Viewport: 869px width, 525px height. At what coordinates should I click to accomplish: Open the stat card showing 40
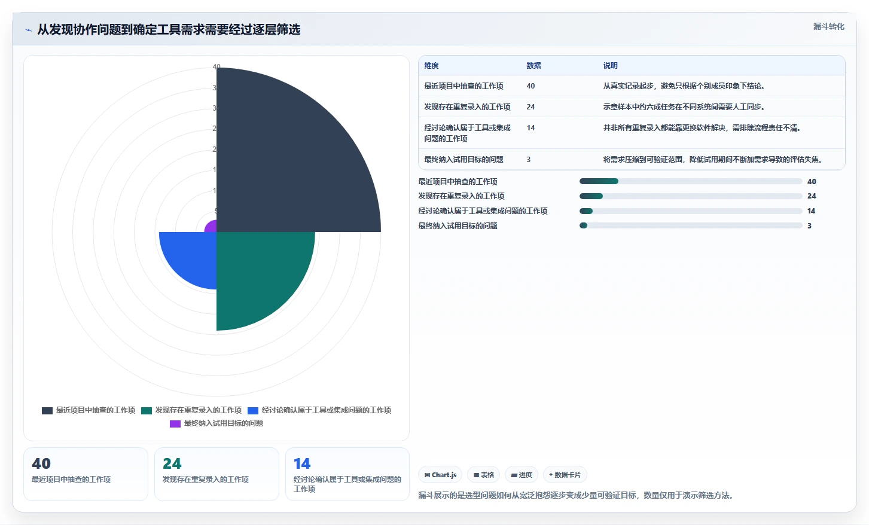86,474
